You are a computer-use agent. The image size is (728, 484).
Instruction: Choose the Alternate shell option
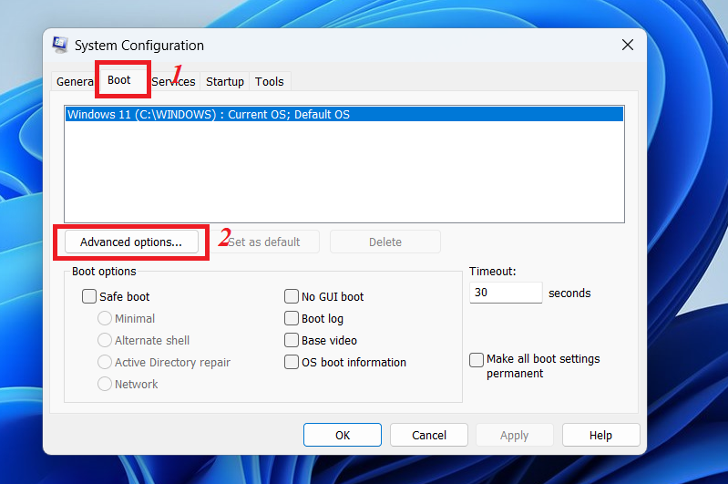pos(105,340)
